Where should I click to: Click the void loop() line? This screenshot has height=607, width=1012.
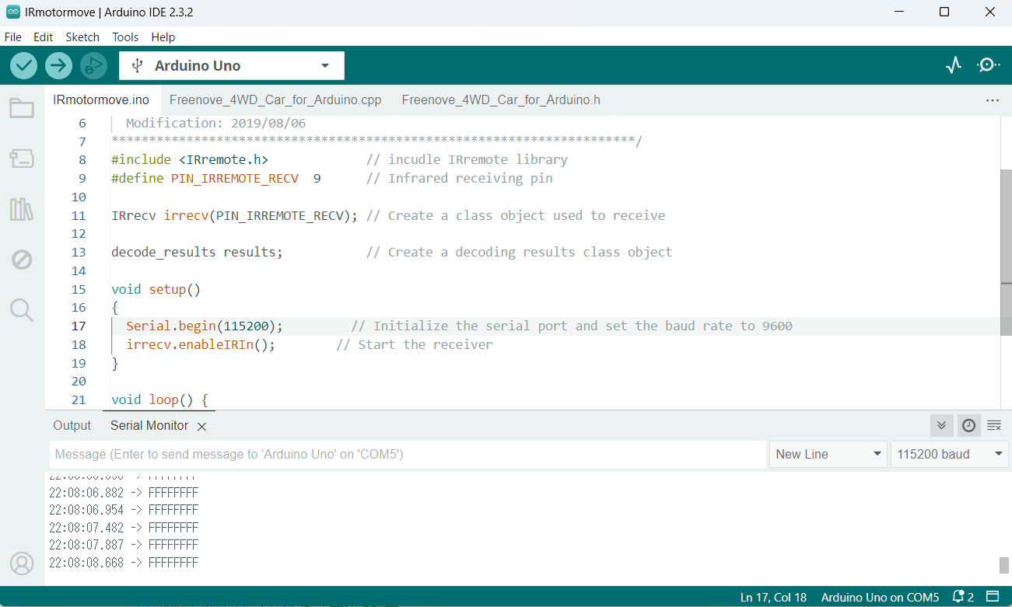click(160, 401)
